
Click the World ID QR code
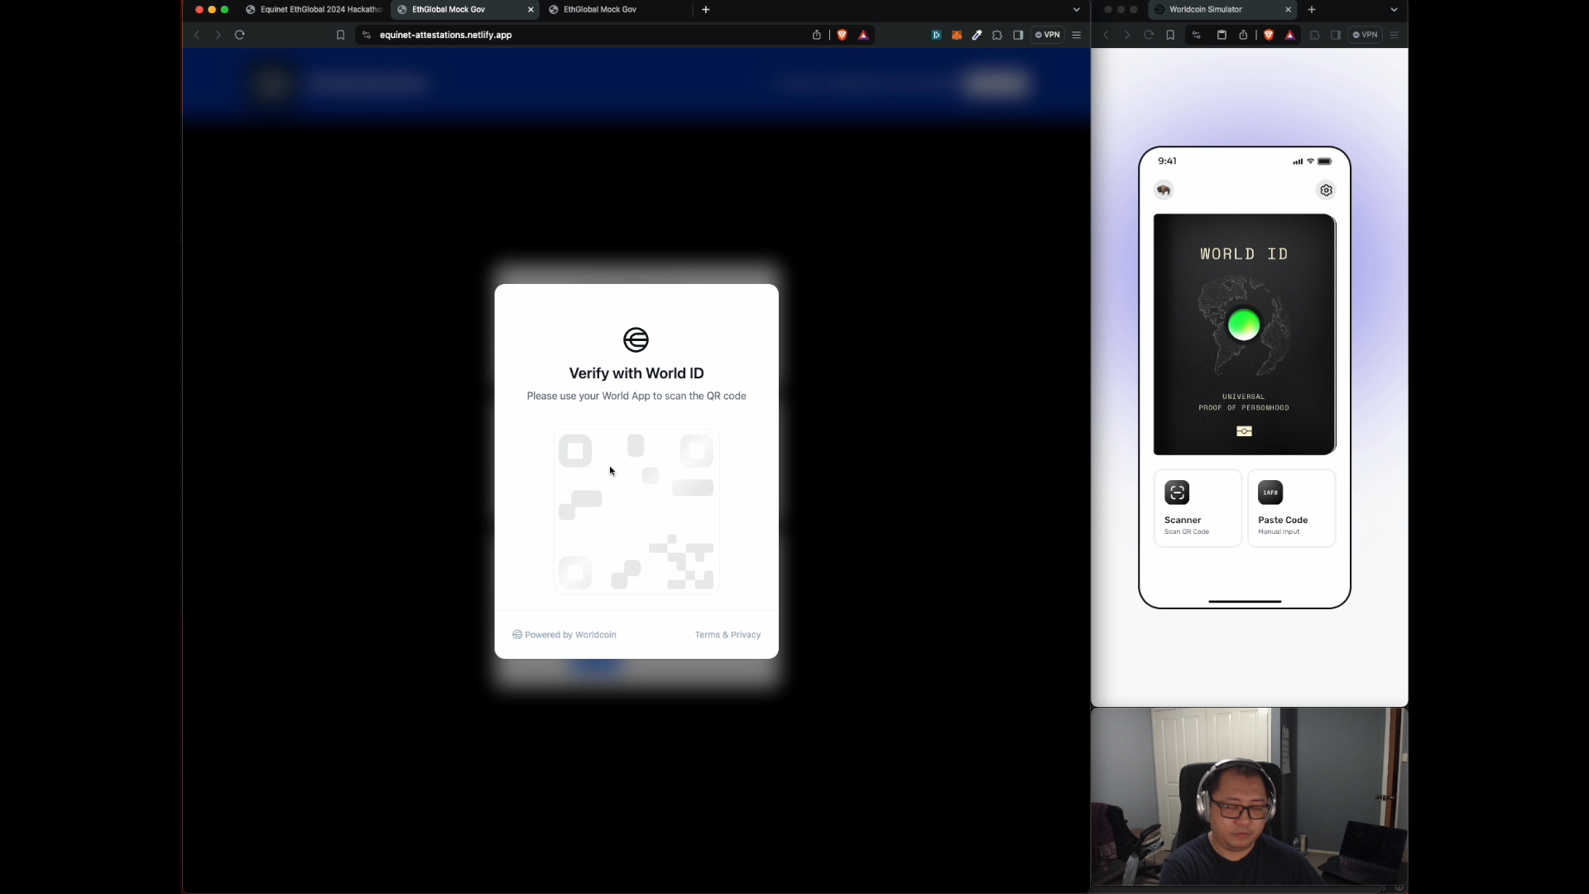coord(636,512)
